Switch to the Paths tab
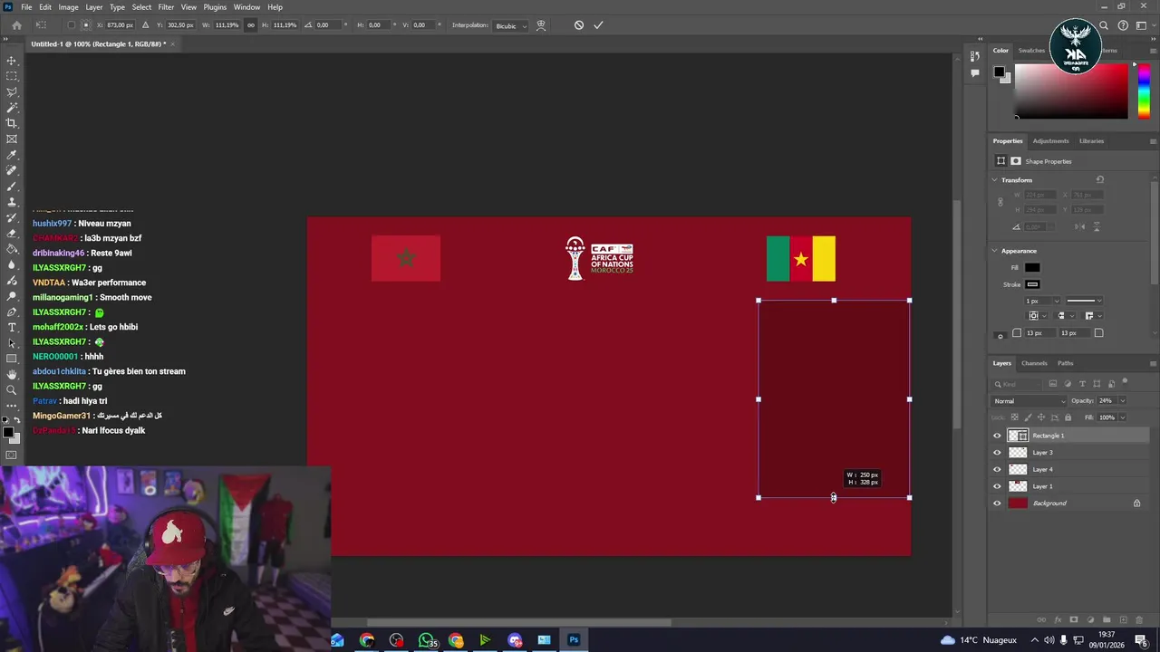 click(x=1065, y=363)
